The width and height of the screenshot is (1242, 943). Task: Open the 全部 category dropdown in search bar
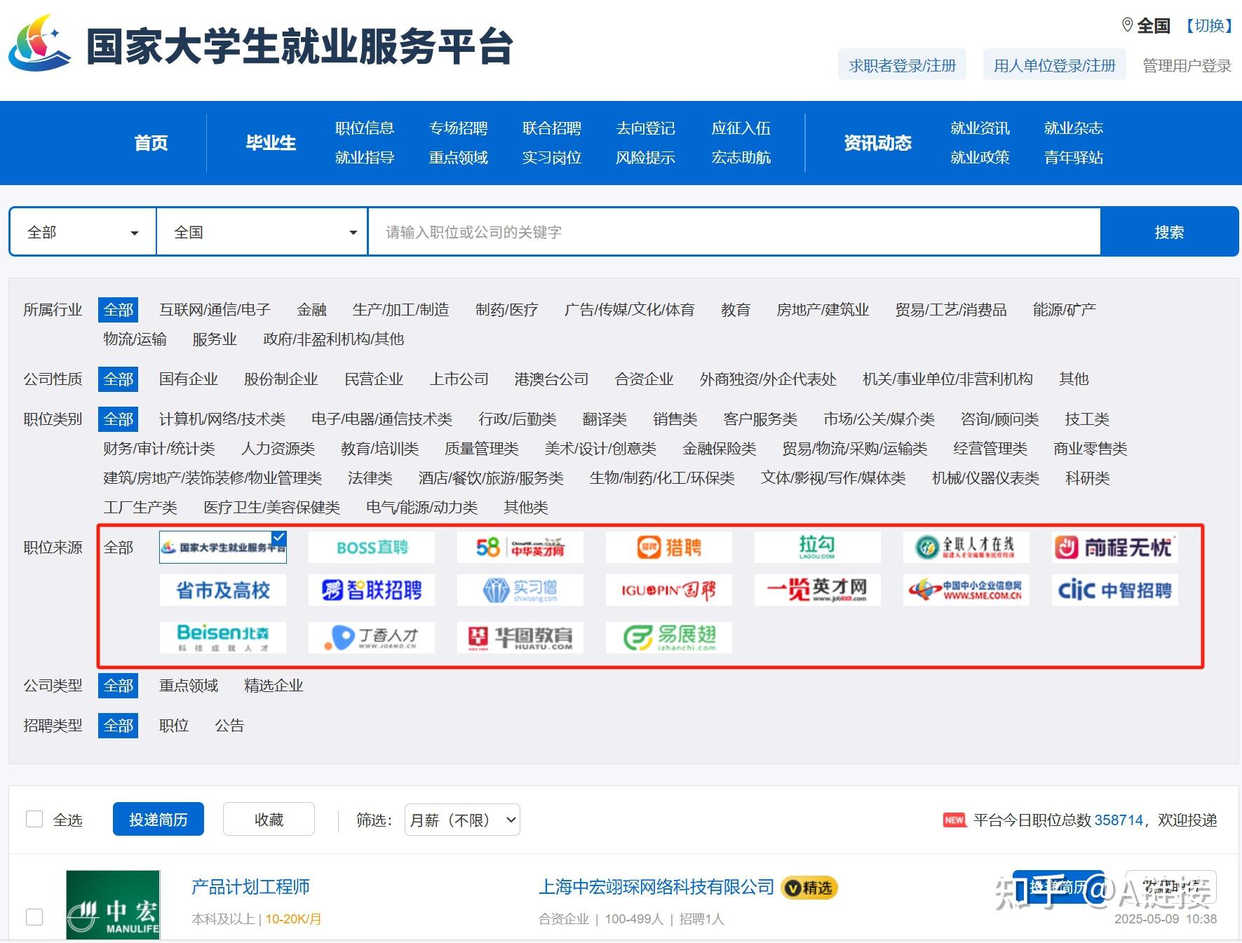coord(83,232)
